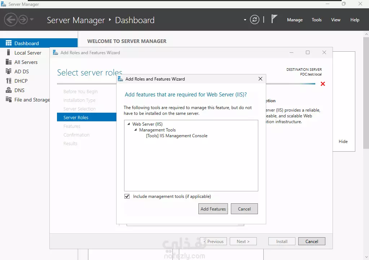Click Next button in the background wizard
This screenshot has height=260, width=369.
tap(243, 241)
